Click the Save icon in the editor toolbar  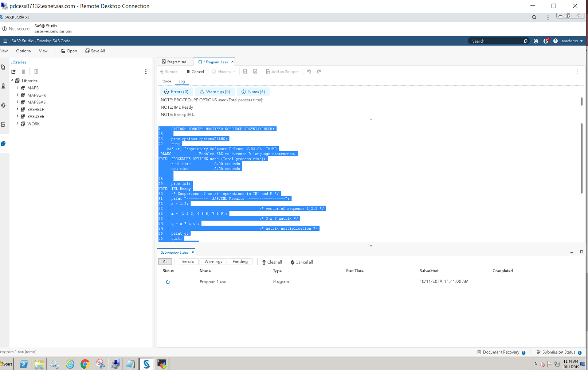245,71
